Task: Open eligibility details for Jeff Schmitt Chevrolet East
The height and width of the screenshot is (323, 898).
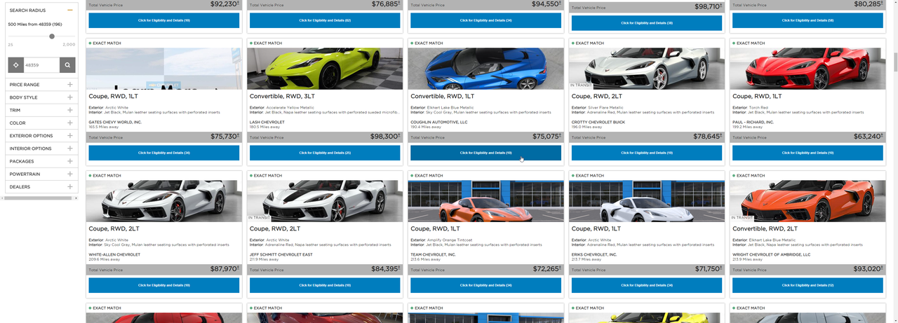Action: pyautogui.click(x=325, y=285)
